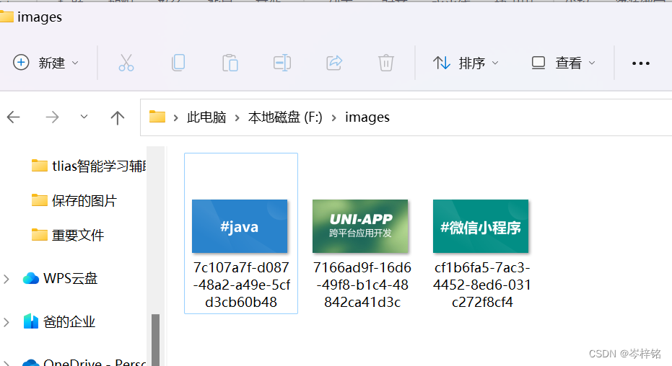
Task: Click the Rename icon in toolbar
Action: pos(282,63)
